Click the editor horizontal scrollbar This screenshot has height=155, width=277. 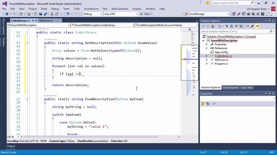[90, 137]
